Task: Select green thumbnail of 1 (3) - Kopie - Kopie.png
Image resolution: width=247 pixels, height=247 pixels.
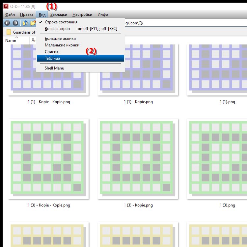Action: (x=48, y=159)
